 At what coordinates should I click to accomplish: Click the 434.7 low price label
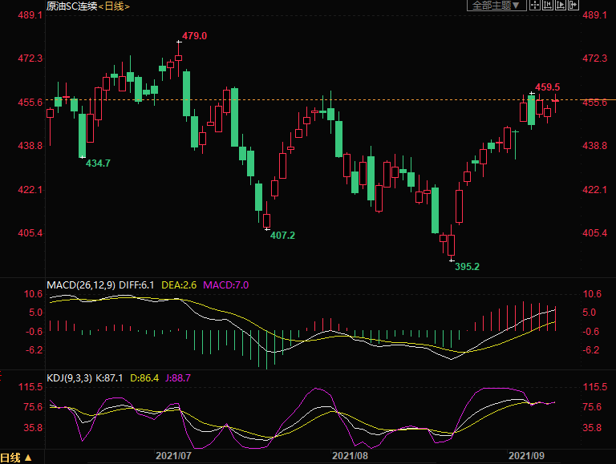pyautogui.click(x=98, y=163)
